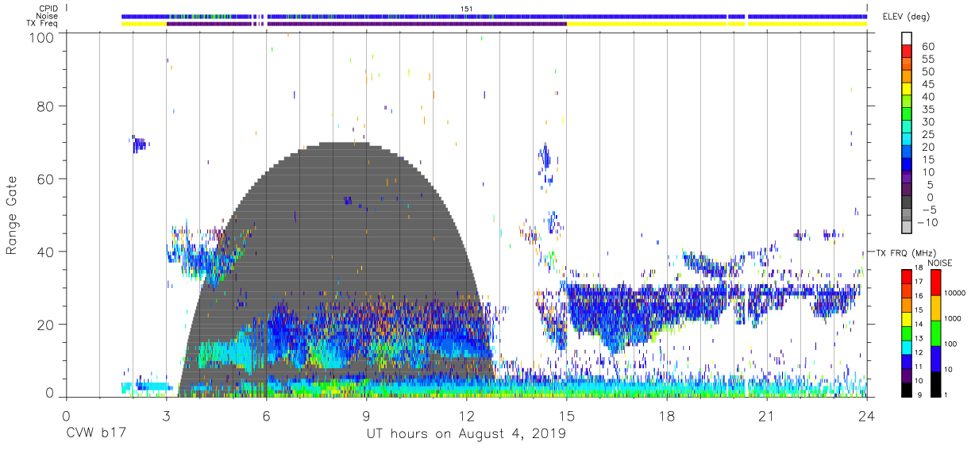975x450 pixels.
Task: Select the yellow segment of ELEV colorbar
Action: click(x=906, y=90)
